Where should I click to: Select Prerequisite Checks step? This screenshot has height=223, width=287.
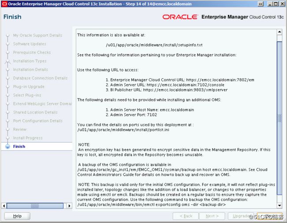(x=32, y=53)
